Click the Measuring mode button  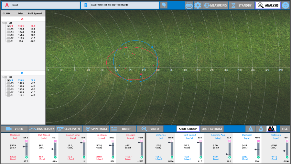(x=215, y=5)
